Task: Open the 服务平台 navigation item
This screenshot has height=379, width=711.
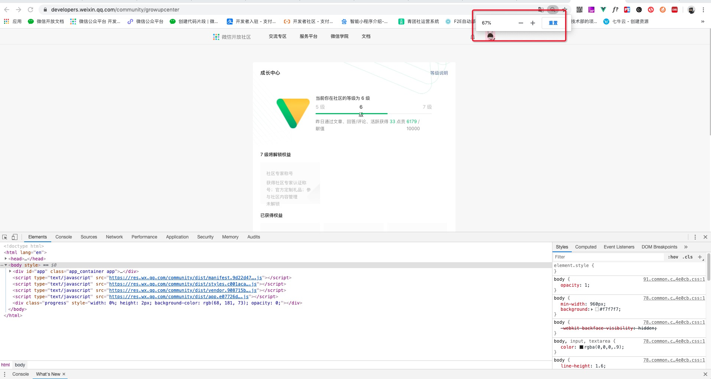Action: point(309,36)
